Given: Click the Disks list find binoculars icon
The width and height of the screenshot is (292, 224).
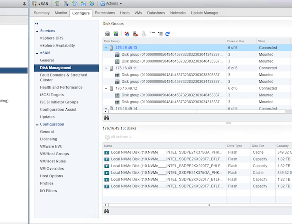Looking at the screenshot, I should pyautogui.click(x=106, y=211).
